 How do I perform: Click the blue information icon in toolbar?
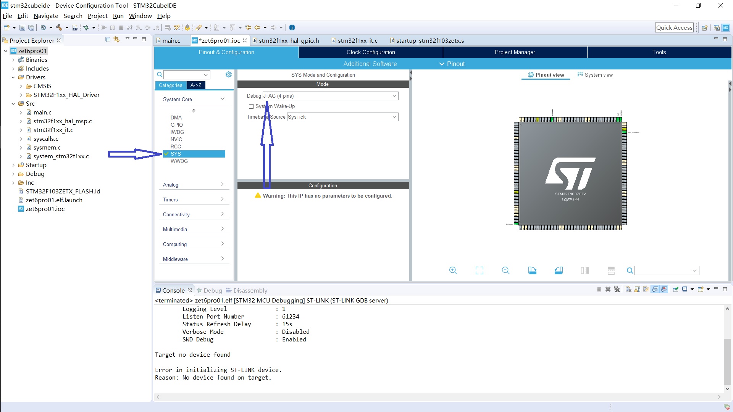292,27
